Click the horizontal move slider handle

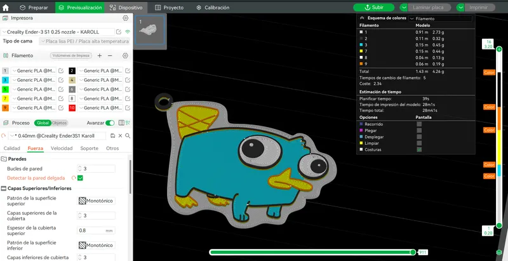coord(413,252)
